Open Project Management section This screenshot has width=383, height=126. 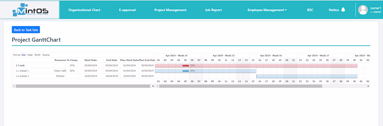pos(170,10)
